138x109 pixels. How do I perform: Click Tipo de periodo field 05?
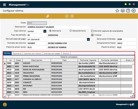coord(37,35)
